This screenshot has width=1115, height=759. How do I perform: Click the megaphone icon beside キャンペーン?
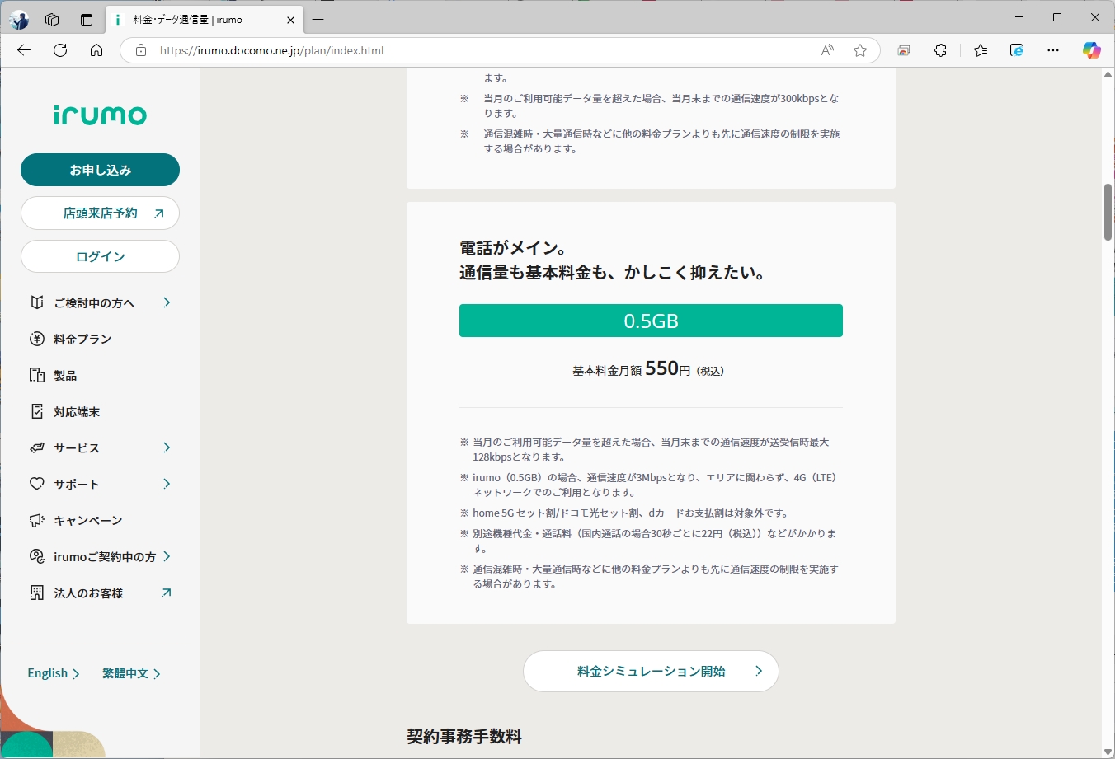[x=37, y=520]
